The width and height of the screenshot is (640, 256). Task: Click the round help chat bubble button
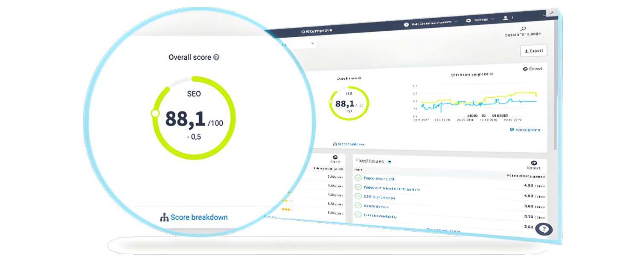544,229
